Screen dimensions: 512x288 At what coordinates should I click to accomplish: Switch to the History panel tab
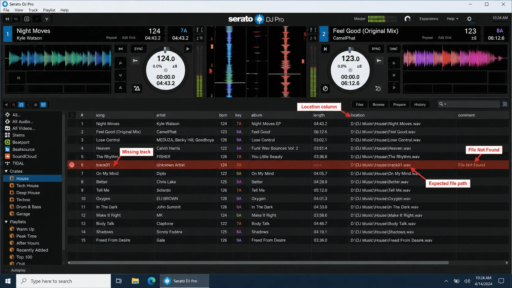pyautogui.click(x=420, y=105)
